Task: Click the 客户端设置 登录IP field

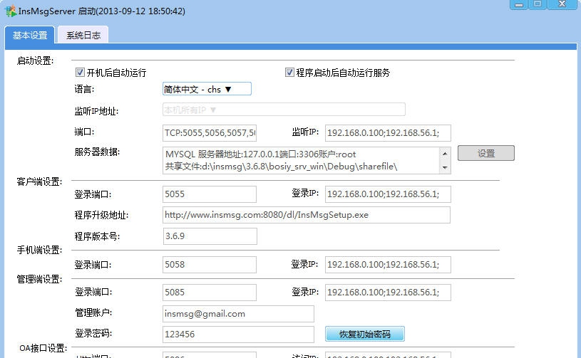Action: click(388, 194)
